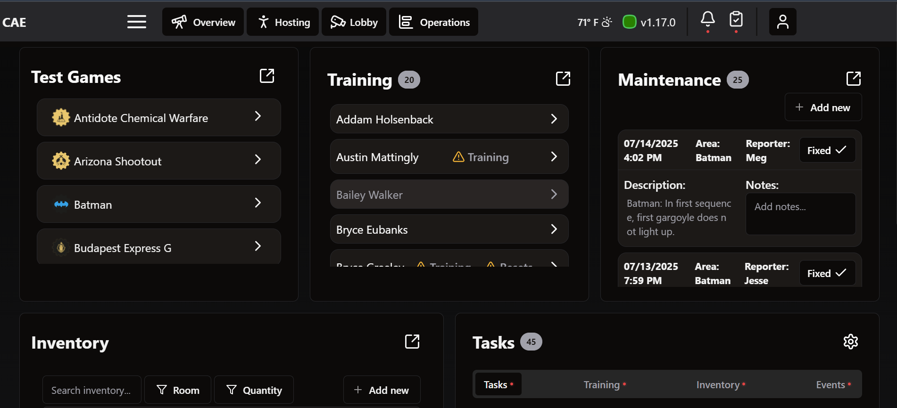The height and width of the screenshot is (408, 897).
Task: Open the hamburger navigation menu
Action: [136, 22]
